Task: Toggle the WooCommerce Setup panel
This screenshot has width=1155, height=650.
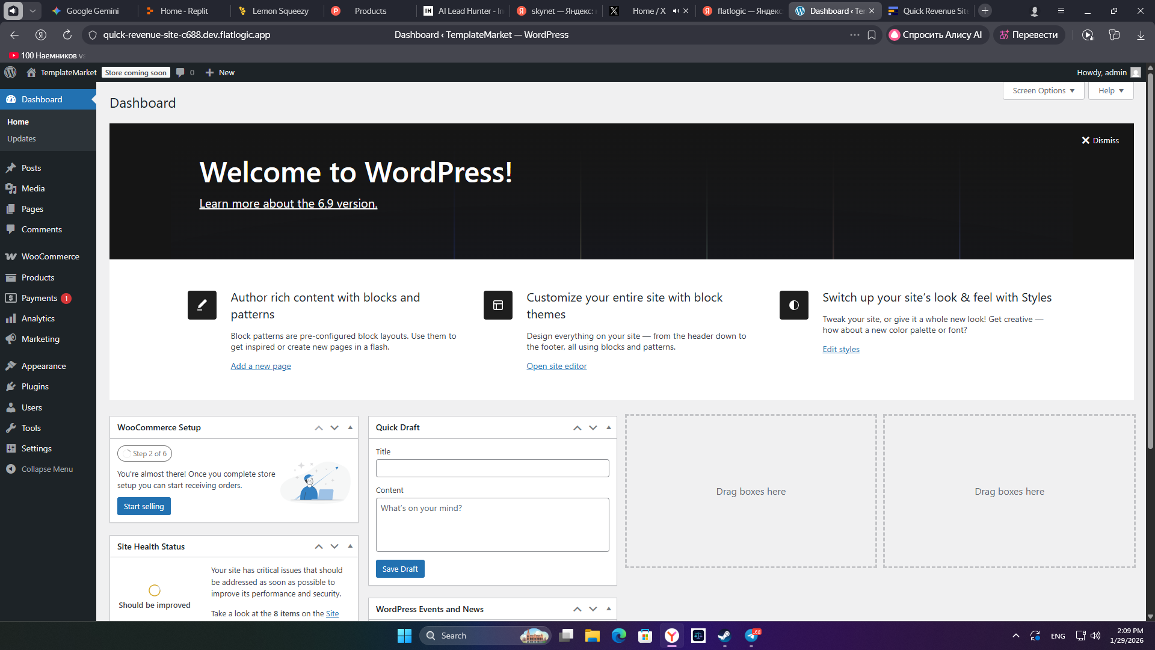Action: [x=350, y=427]
